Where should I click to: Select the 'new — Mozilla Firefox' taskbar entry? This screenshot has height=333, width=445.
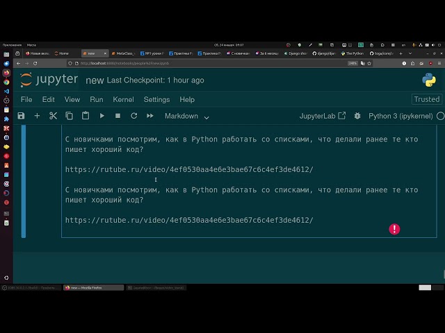pos(93,288)
